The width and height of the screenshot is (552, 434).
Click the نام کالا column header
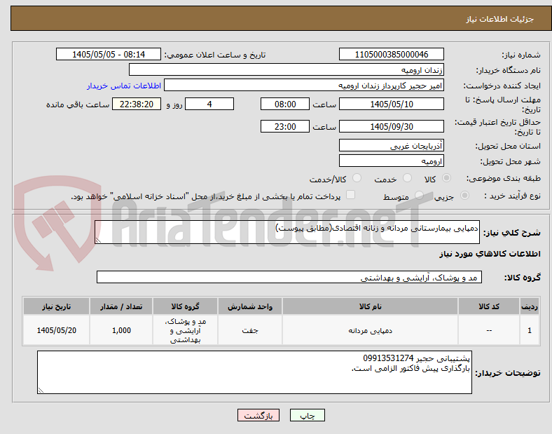click(370, 306)
